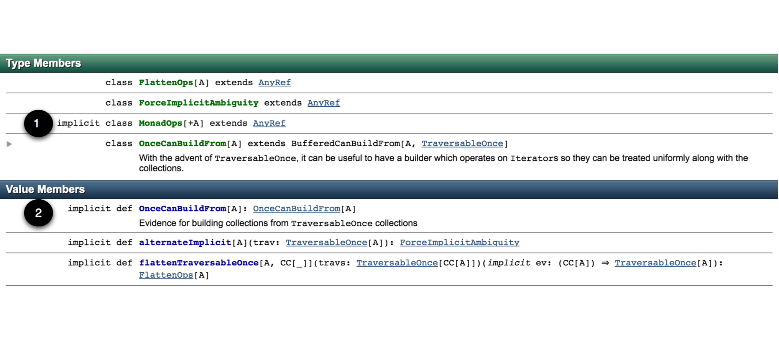The height and width of the screenshot is (340, 779).
Task: Click TraversableOnce link in BufferedCanBuildFrom signature
Action: pos(462,143)
